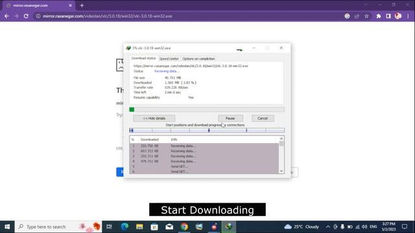Switch ENG input language
The width and height of the screenshot is (415, 233).
coord(373,227)
